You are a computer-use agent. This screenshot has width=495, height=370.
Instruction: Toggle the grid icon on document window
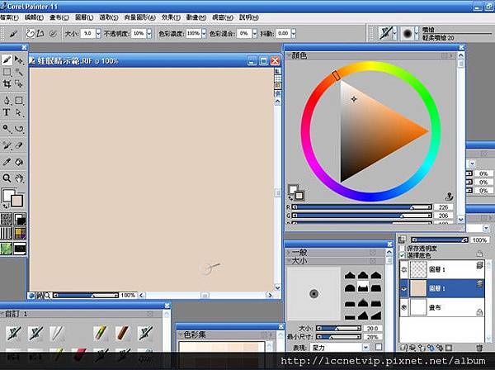(x=278, y=78)
